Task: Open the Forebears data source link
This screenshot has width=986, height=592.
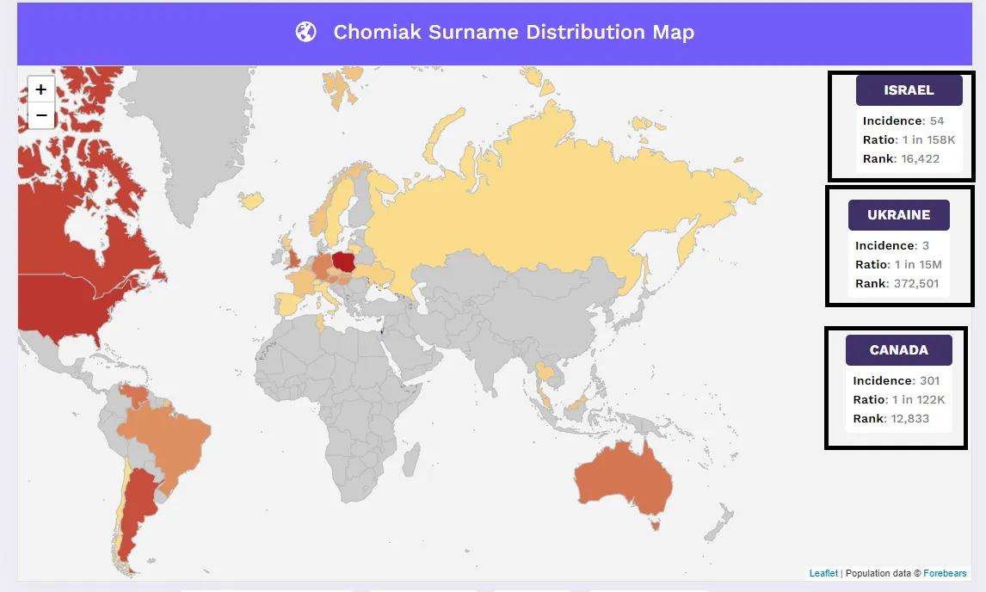Action: coord(945,573)
